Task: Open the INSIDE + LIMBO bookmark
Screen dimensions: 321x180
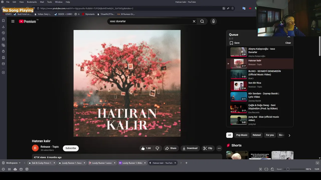Action: click(x=63, y=14)
